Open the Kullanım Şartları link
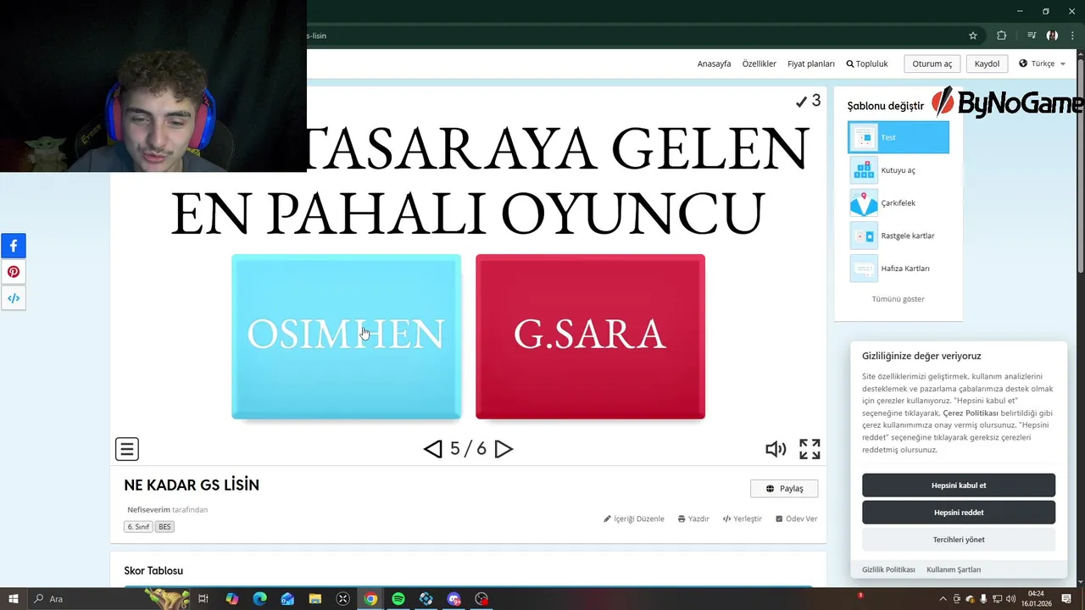 click(954, 569)
